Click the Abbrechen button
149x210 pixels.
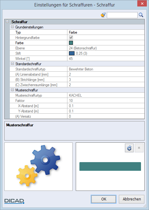coord(132,199)
